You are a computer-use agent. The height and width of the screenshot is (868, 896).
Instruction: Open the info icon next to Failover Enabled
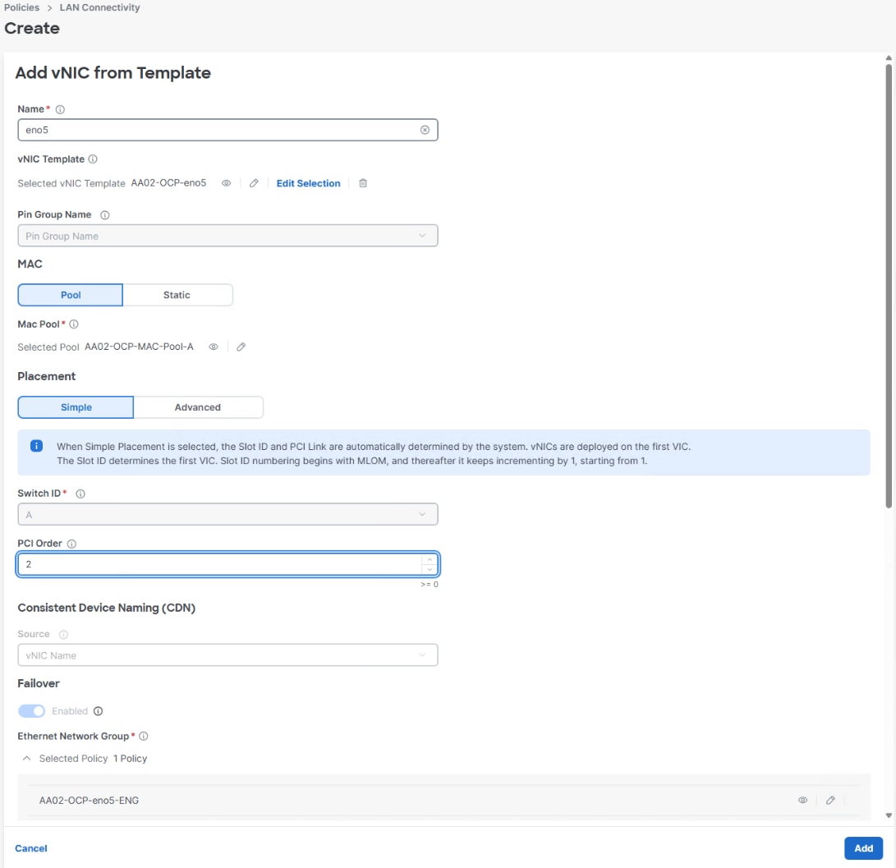point(99,711)
